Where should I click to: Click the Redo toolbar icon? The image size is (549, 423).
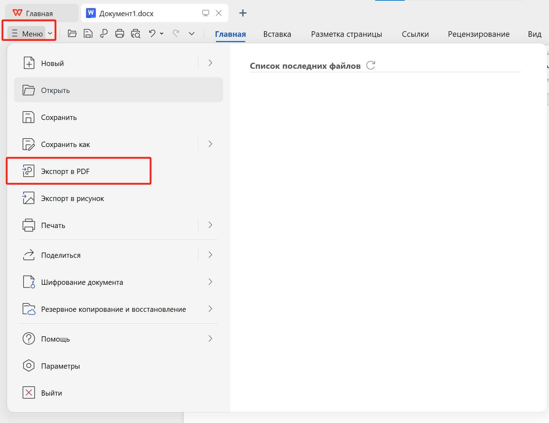[176, 33]
